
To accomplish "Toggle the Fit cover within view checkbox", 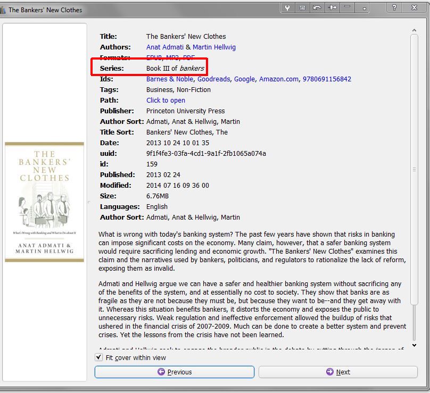I will point(99,357).
